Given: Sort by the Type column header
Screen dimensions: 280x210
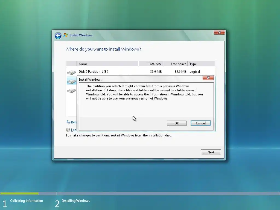Looking at the screenshot, I should (201, 64).
